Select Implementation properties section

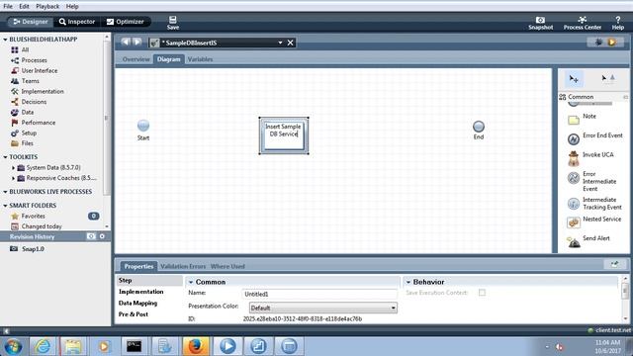tap(140, 292)
